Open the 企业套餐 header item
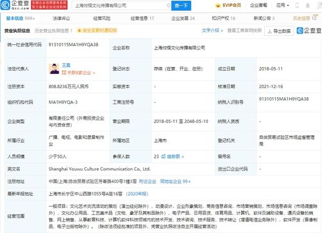This screenshot has width=322, height=233. 259,5
